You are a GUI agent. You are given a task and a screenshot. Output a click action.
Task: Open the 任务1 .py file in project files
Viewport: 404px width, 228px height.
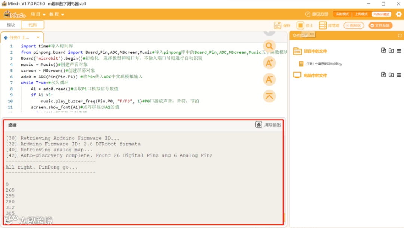pos(324,64)
